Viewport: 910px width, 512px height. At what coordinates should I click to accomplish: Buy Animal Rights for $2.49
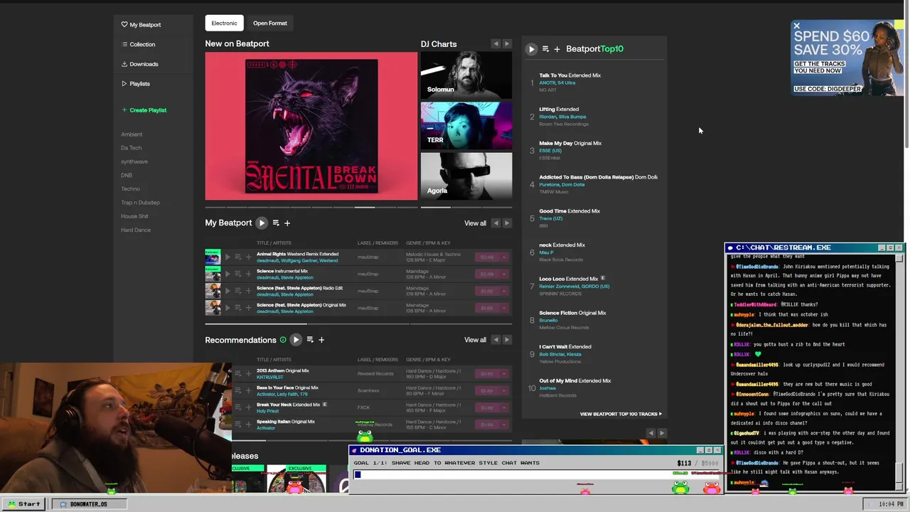coord(488,257)
